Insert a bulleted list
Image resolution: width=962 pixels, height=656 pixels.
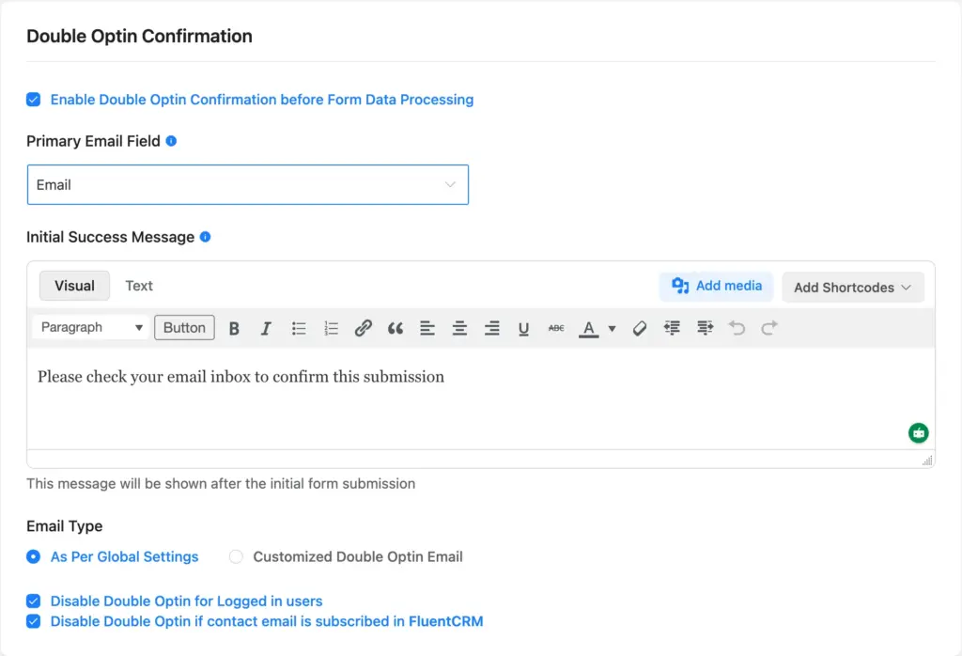point(298,328)
